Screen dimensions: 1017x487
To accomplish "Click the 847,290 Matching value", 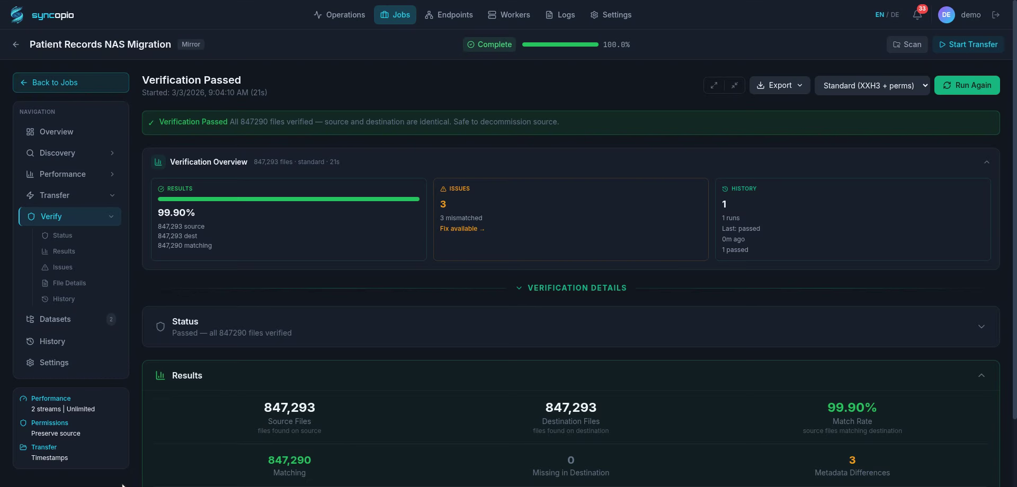I will pyautogui.click(x=289, y=460).
